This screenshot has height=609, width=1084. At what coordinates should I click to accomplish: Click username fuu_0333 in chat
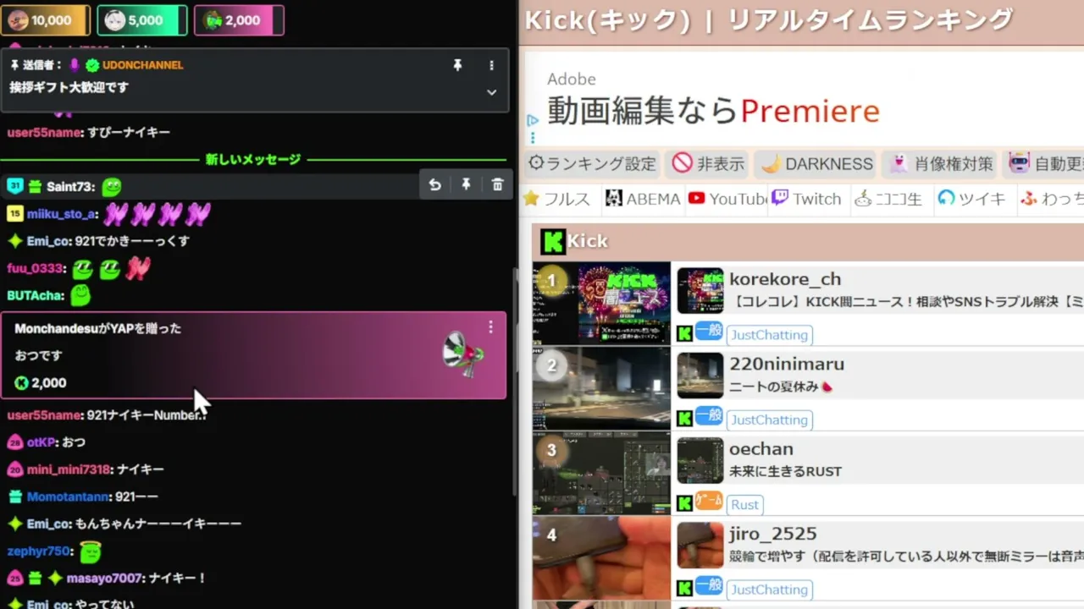coord(35,268)
